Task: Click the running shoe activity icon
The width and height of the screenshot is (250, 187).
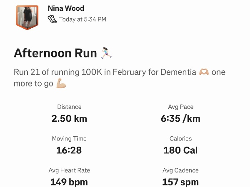Action: [x=52, y=19]
